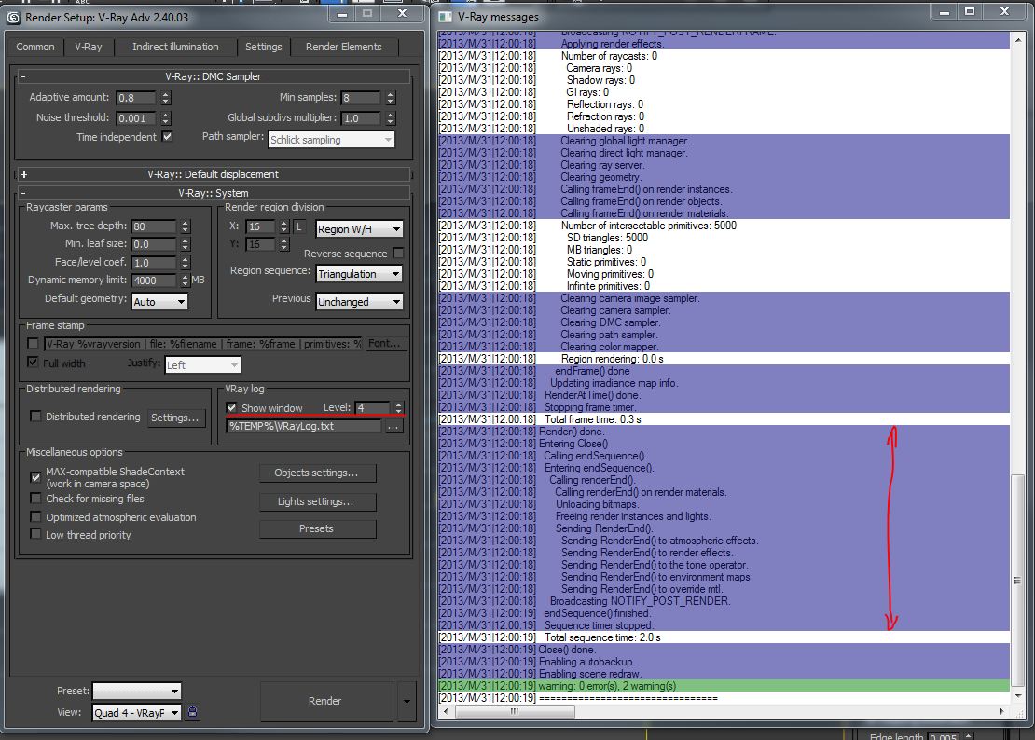Click the messages scroll up arrow

coord(1018,39)
